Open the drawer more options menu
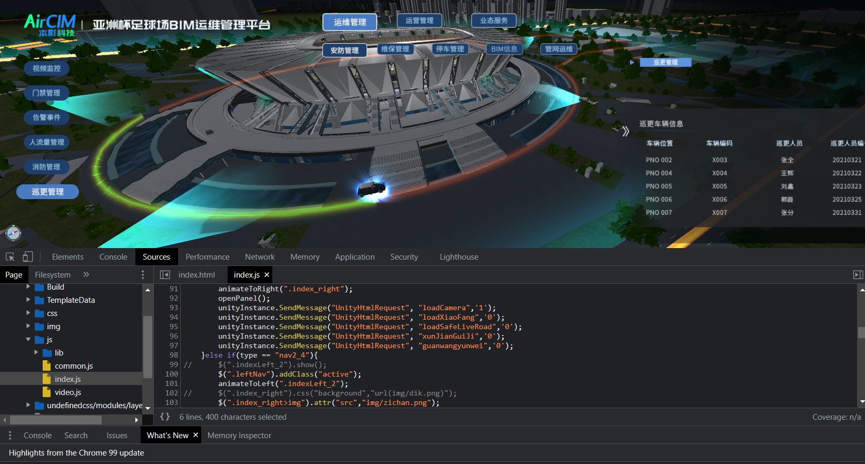Image resolution: width=865 pixels, height=464 pixels. pos(10,436)
